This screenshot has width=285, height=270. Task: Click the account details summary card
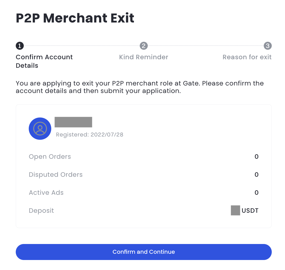pos(143,166)
